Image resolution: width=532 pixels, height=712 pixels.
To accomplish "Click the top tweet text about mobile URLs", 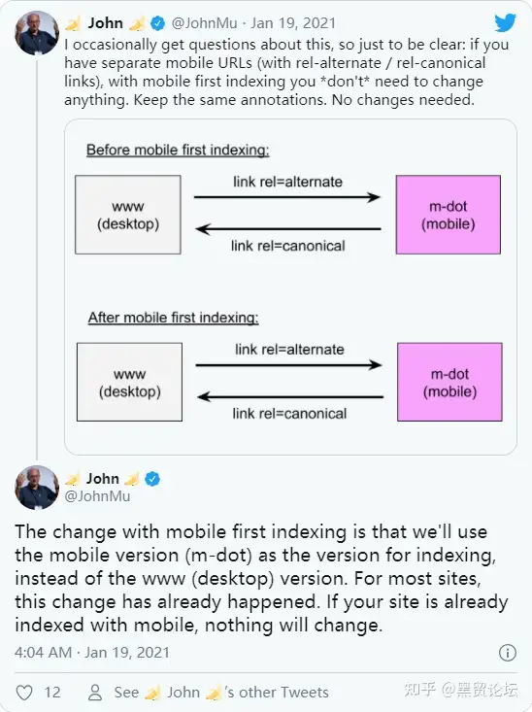I will click(286, 72).
